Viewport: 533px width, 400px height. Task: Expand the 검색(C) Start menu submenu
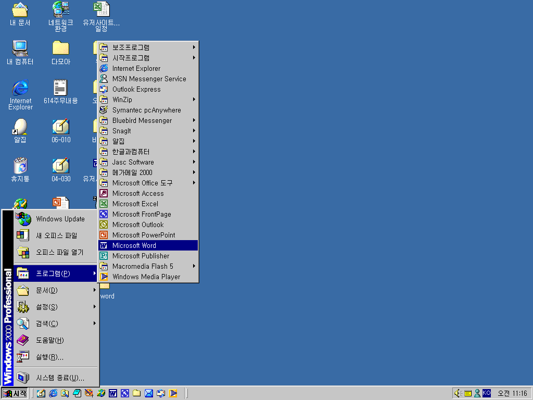click(x=56, y=323)
